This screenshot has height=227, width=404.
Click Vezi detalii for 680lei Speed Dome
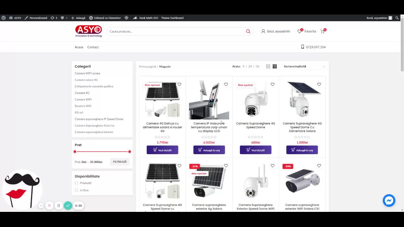[x=255, y=150]
